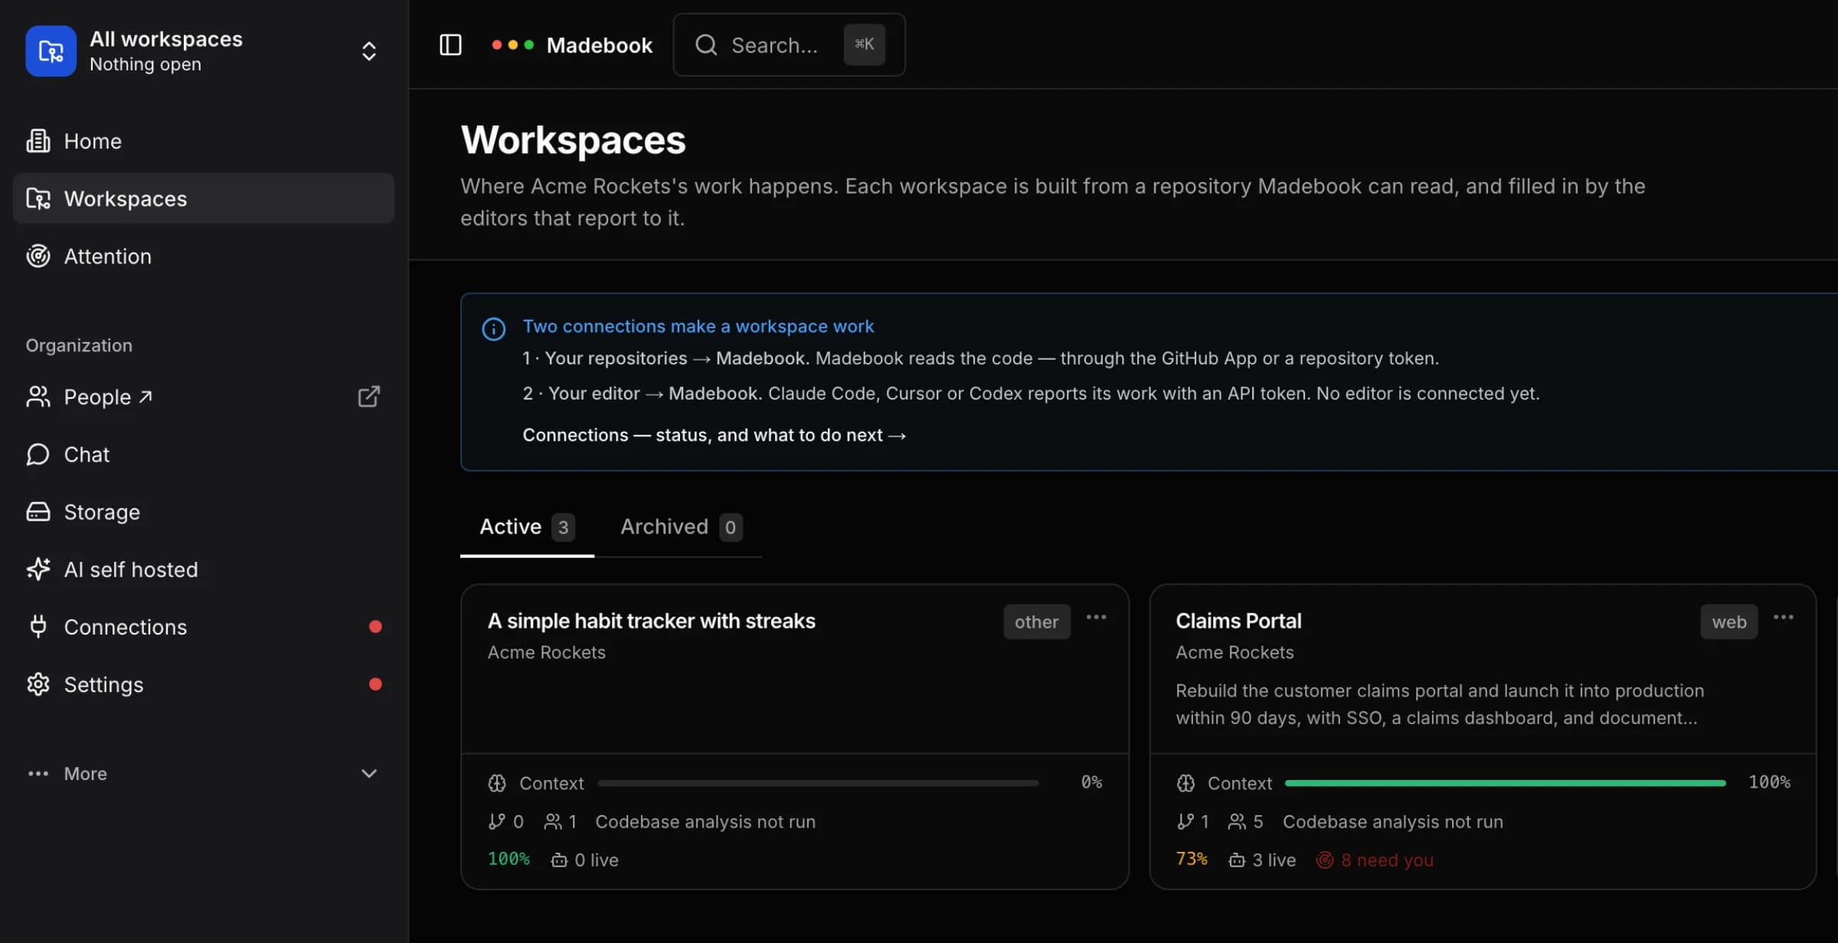Image resolution: width=1838 pixels, height=943 pixels.
Task: Click the Settings gear icon
Action: pos(38,684)
